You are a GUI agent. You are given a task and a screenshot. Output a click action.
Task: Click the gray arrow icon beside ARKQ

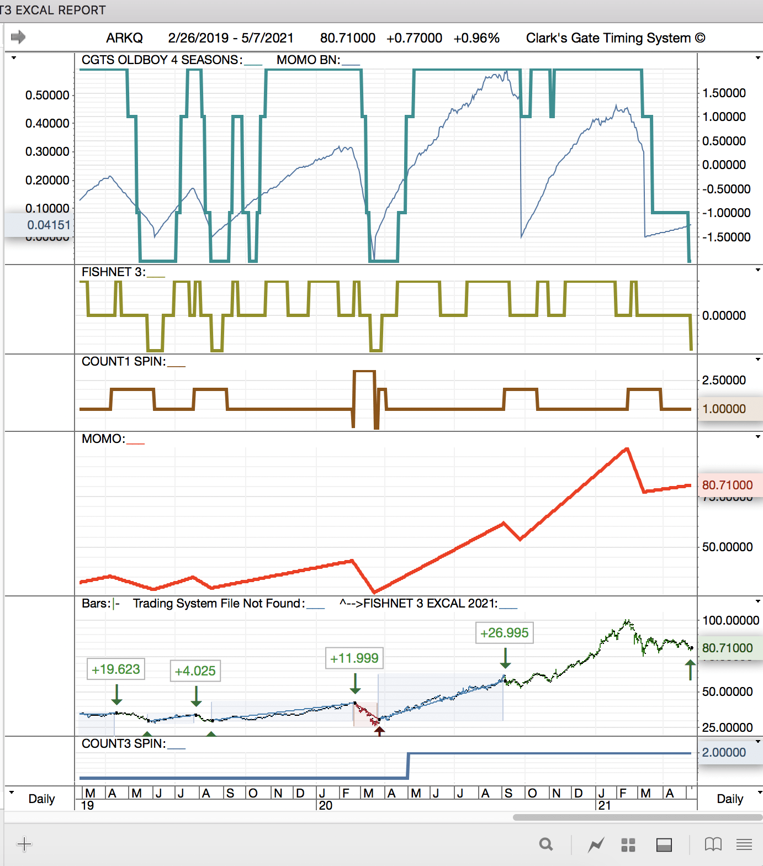click(18, 37)
